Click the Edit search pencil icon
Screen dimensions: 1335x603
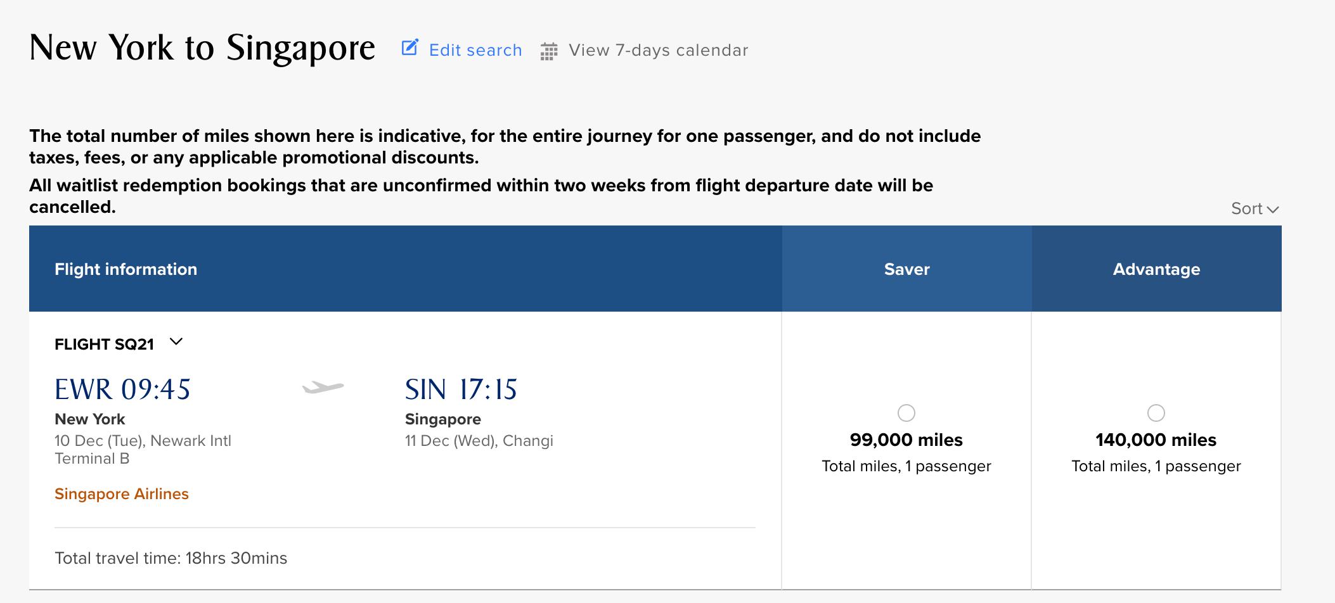click(x=410, y=48)
